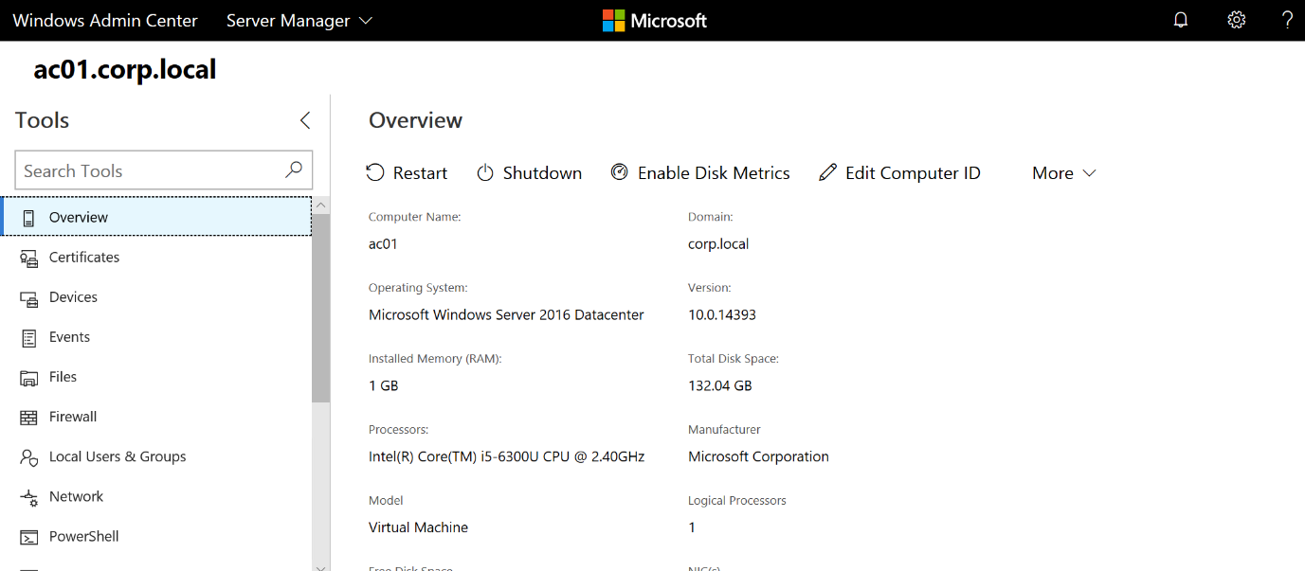Open settings gear in top bar
The height and width of the screenshot is (571, 1305).
click(1236, 20)
